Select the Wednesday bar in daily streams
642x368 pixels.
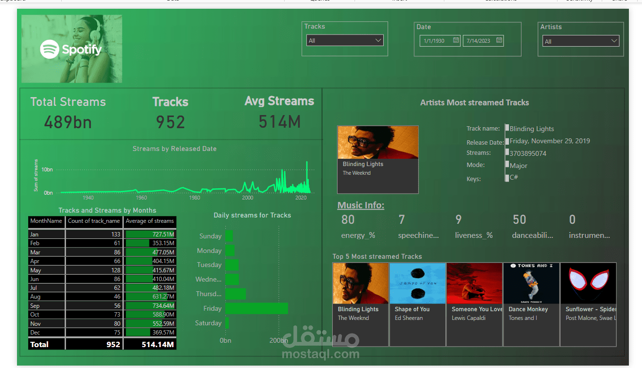pos(232,279)
